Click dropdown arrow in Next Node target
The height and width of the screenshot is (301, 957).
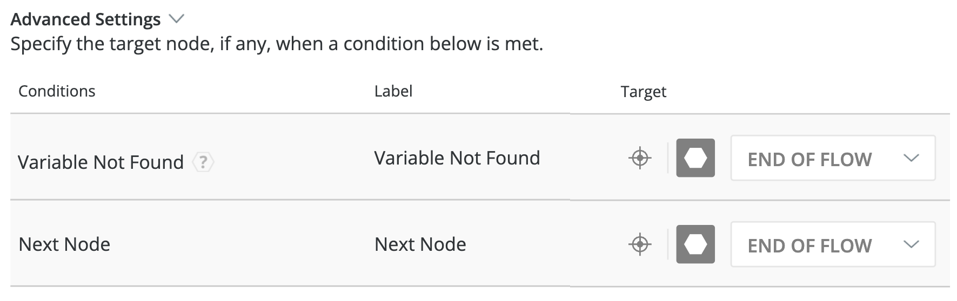click(x=911, y=244)
